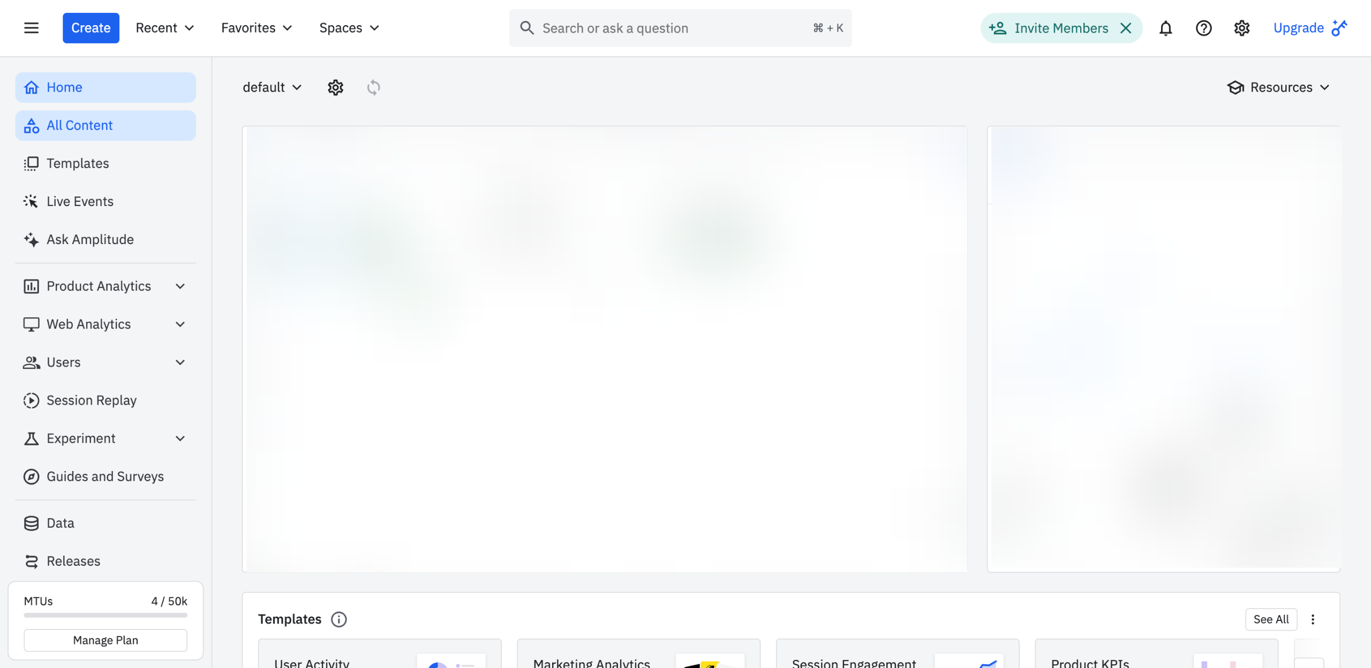The image size is (1371, 668).
Task: Click the MTUs usage progress bar
Action: point(106,615)
